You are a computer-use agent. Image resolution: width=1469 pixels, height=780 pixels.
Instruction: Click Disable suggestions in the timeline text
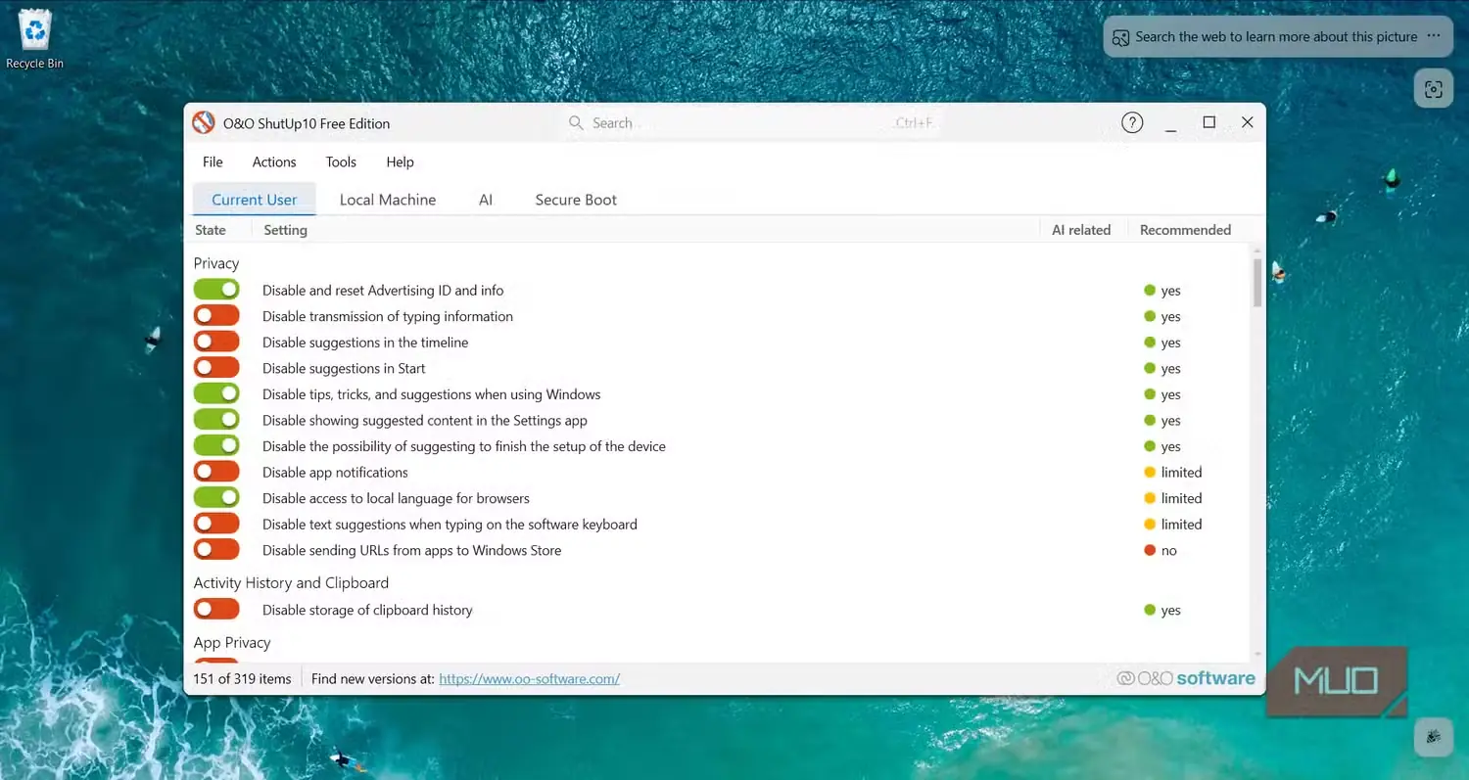[365, 343]
